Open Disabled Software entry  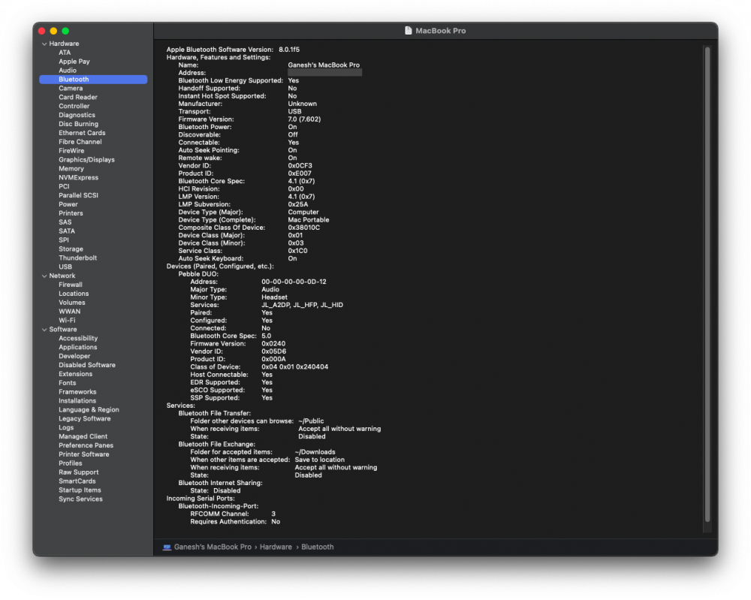[x=87, y=366]
